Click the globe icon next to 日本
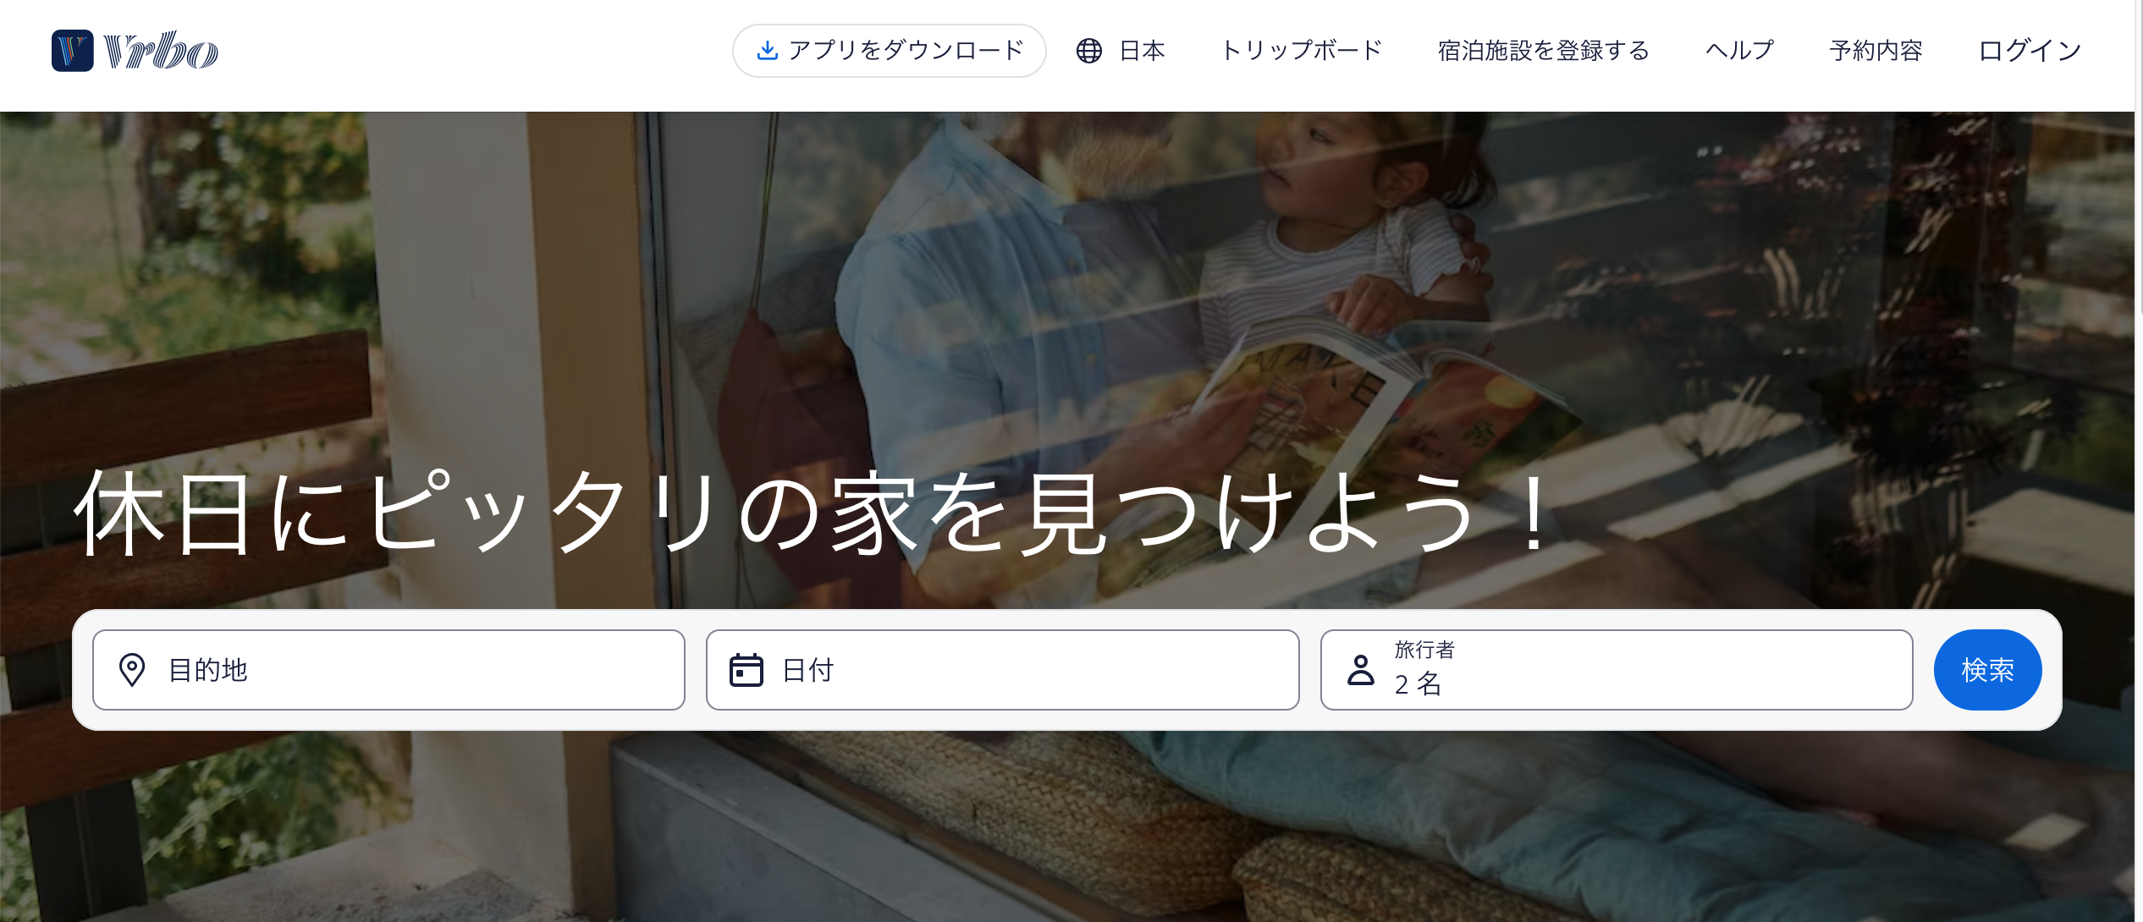This screenshot has height=922, width=2143. (1088, 51)
